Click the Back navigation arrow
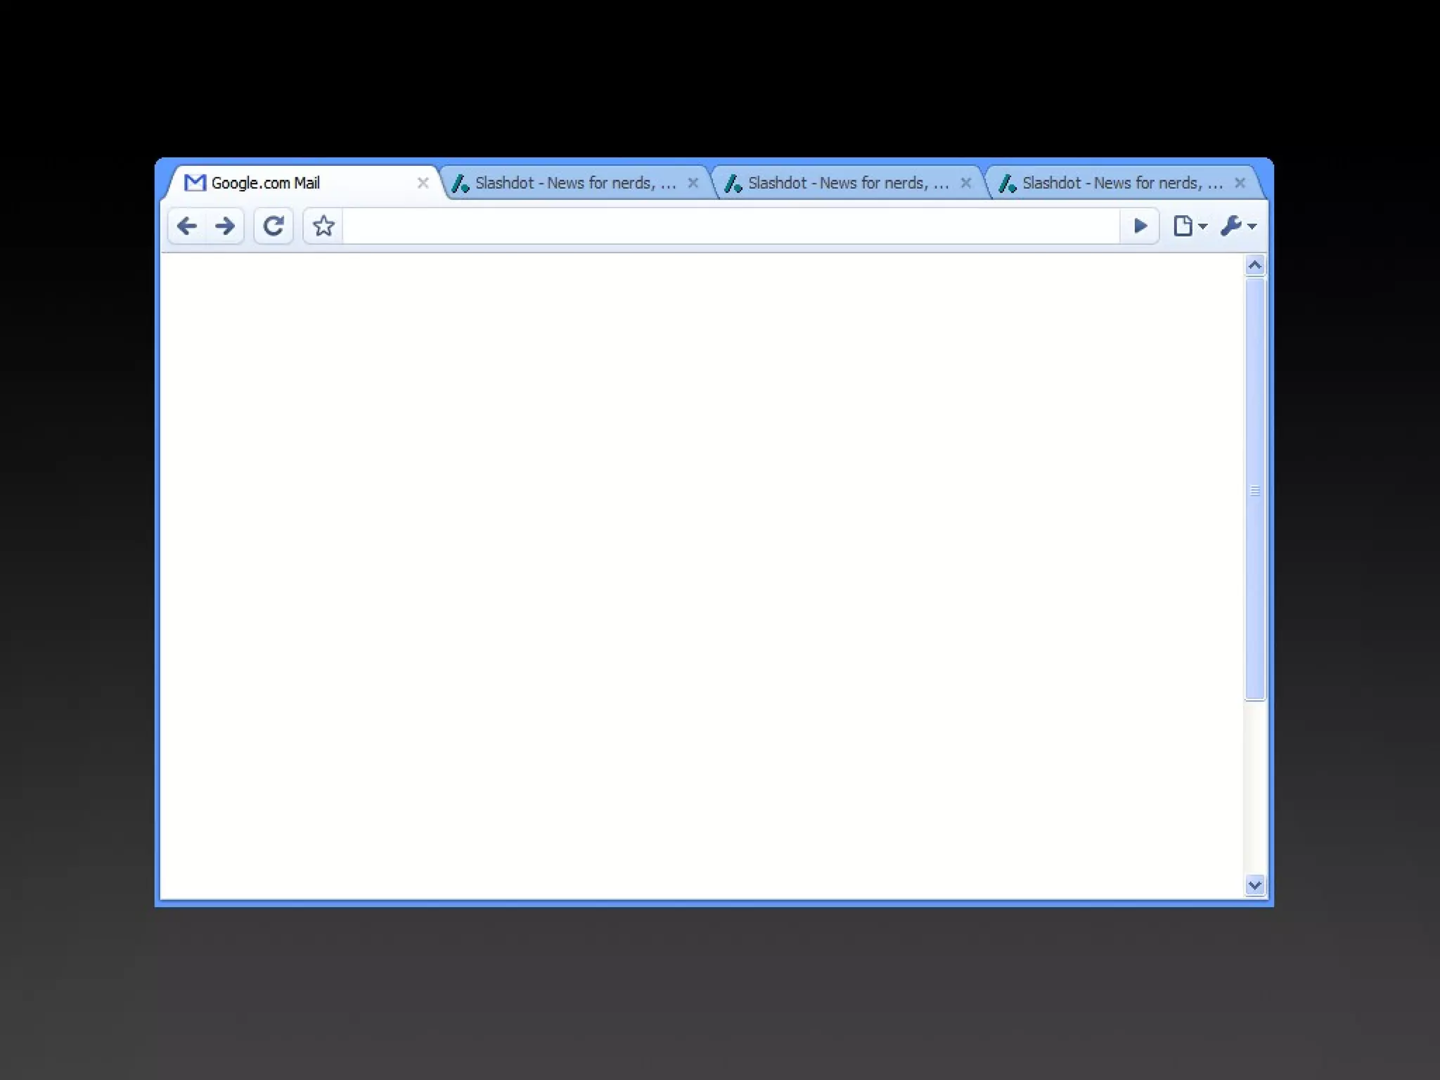 tap(187, 226)
